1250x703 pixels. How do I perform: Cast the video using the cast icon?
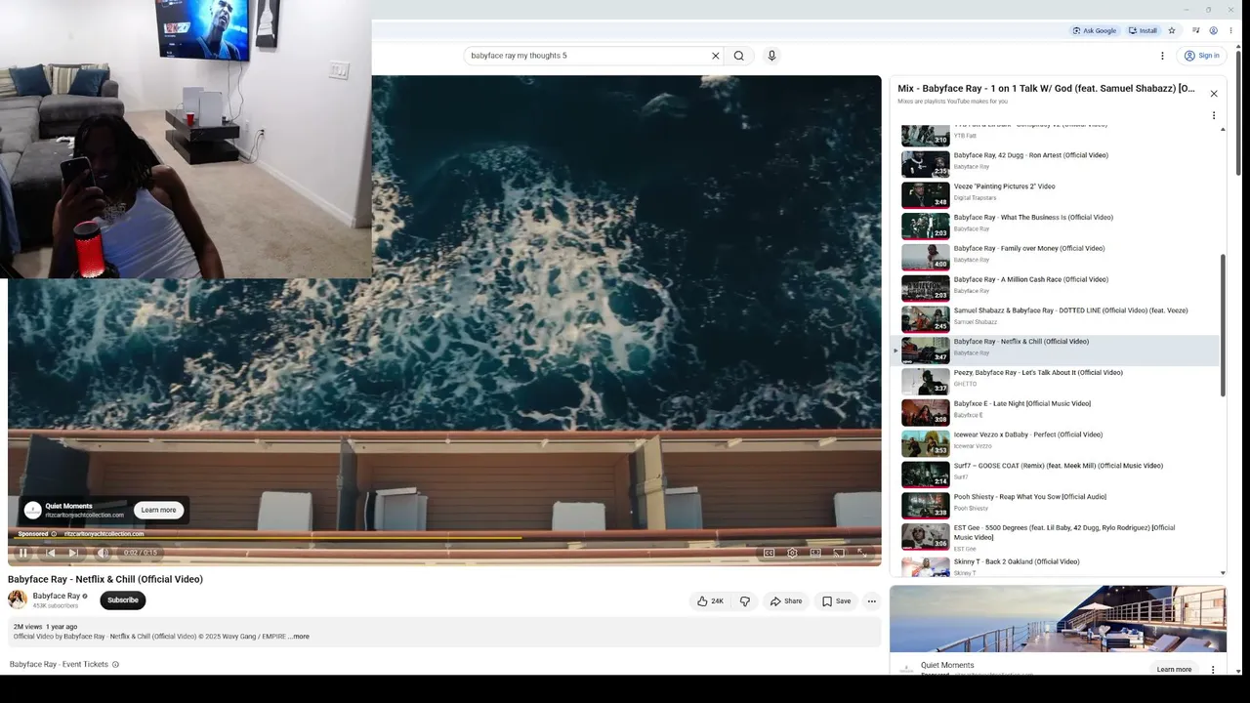[839, 553]
